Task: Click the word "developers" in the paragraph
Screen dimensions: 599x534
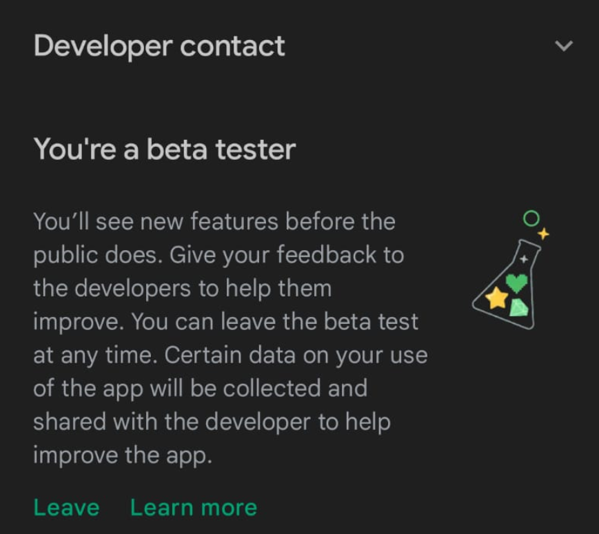Action: 132,289
